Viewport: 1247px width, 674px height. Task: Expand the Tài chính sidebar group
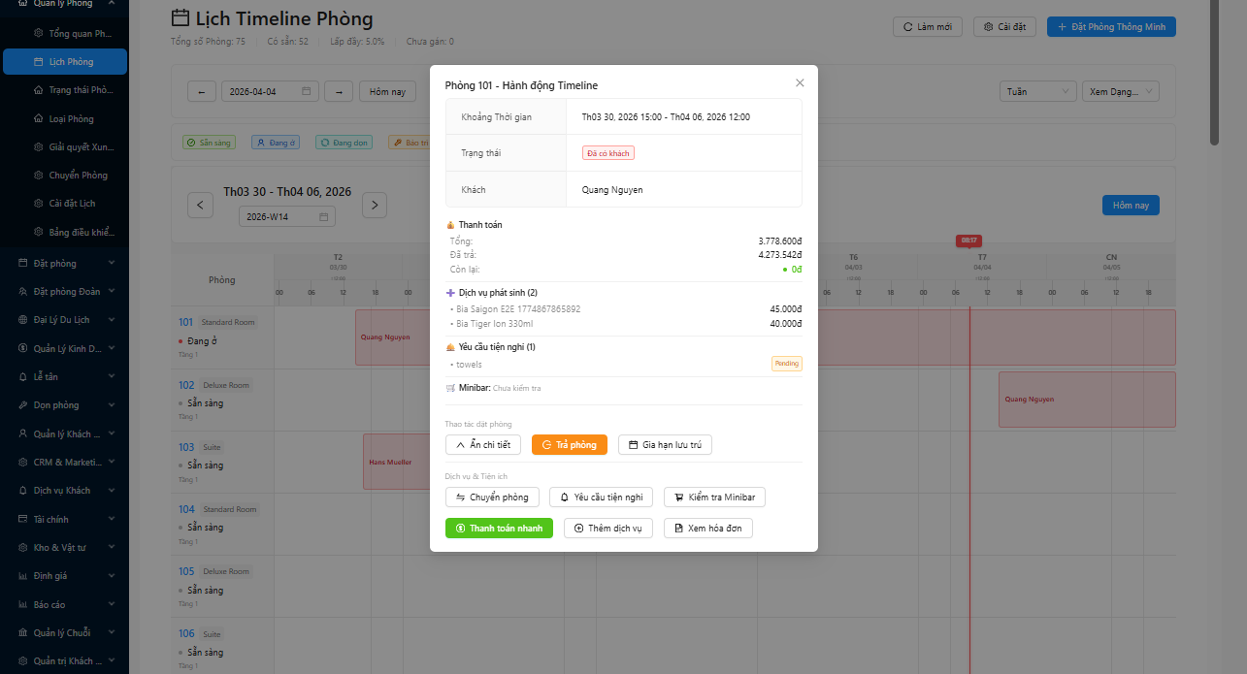pos(65,519)
